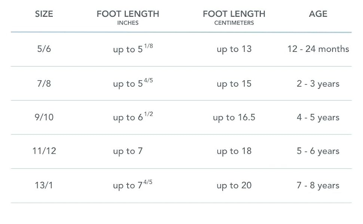The height and width of the screenshot is (224, 363).
Task: Select the 11/12 size cell
Action: click(x=44, y=151)
